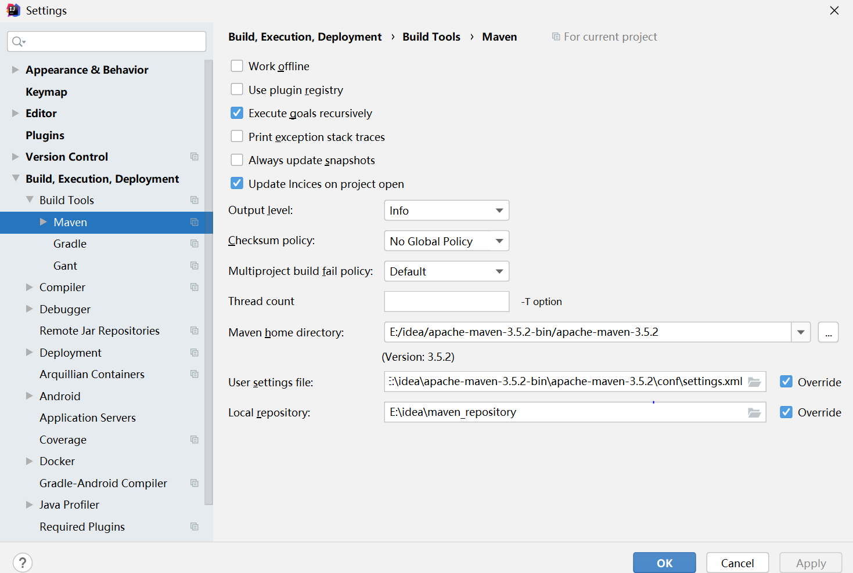Open the Keymap settings page
853x573 pixels.
46,92
